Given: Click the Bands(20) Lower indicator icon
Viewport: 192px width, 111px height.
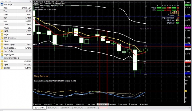Looking at the screenshot, I should point(2,48).
